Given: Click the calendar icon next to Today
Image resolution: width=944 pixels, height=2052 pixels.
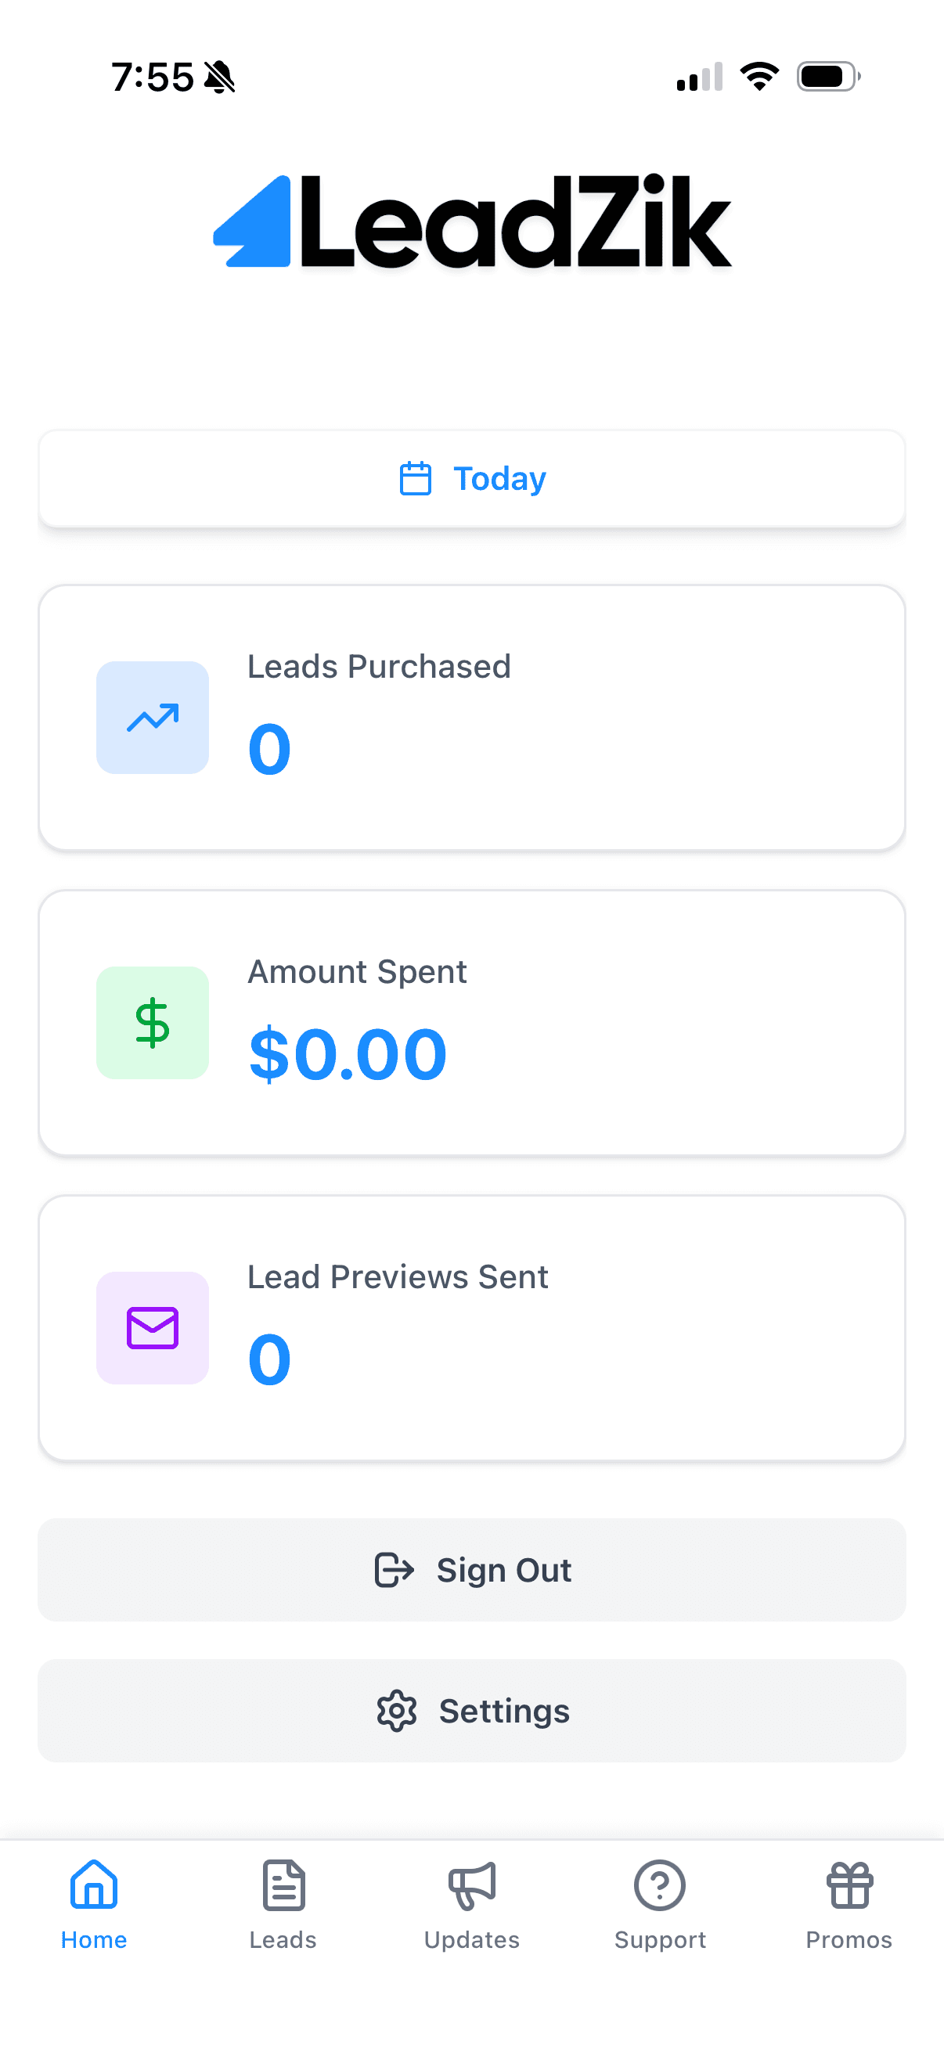Looking at the screenshot, I should (x=415, y=478).
